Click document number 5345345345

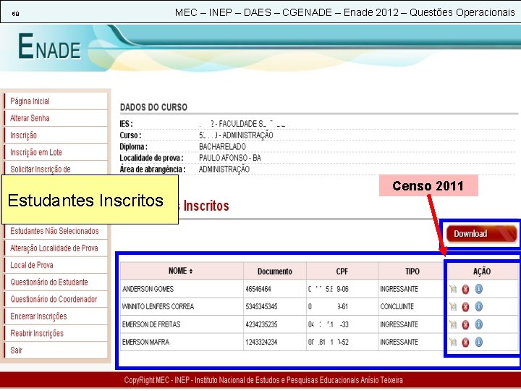point(261,306)
